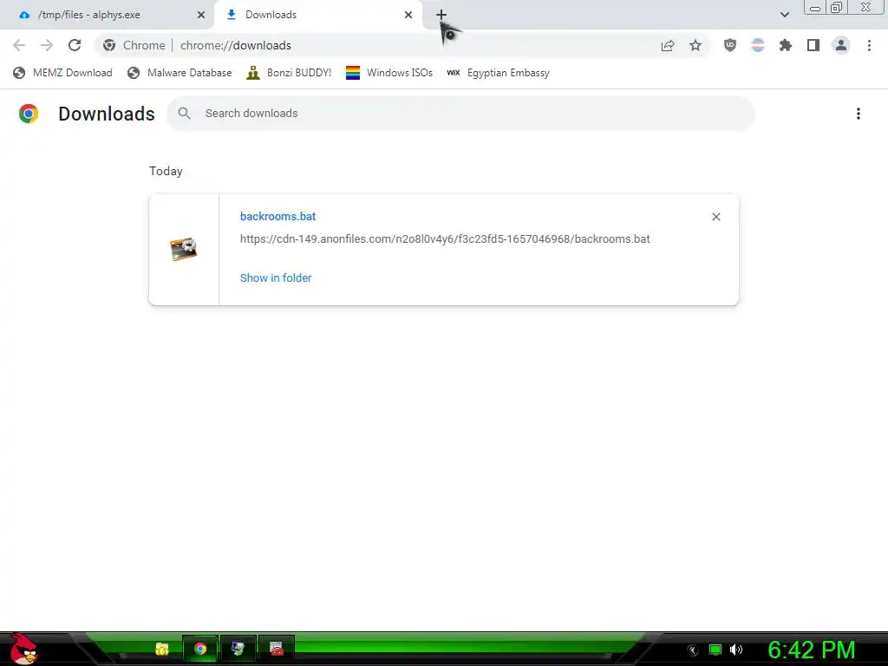Select the Downloads tab
This screenshot has width=888, height=666.
[x=318, y=15]
